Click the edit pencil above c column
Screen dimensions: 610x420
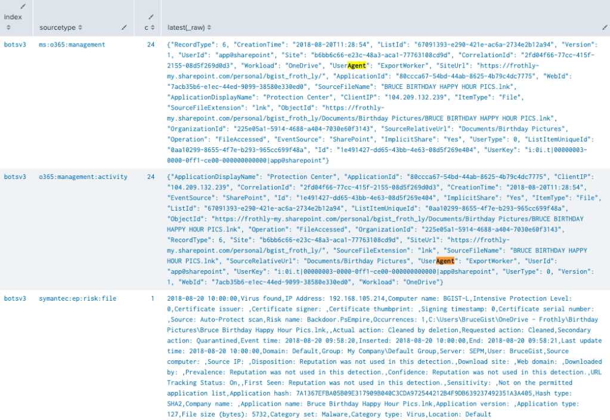tap(151, 17)
